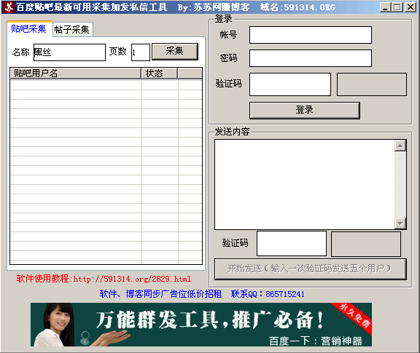Refresh the login captcha image box
Screen dimensions: 420x353
(372, 84)
